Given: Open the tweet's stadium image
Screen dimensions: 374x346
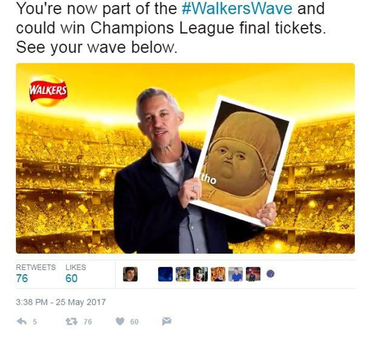Looking at the screenshot, I should tap(185, 158).
